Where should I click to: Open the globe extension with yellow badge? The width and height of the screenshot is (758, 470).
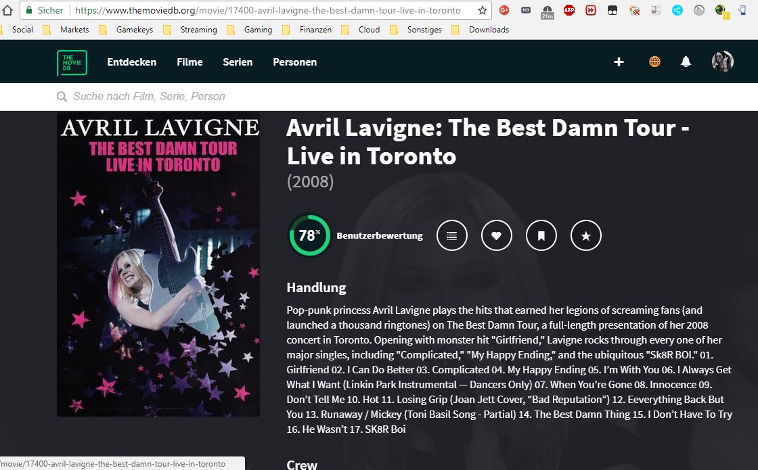(x=721, y=11)
